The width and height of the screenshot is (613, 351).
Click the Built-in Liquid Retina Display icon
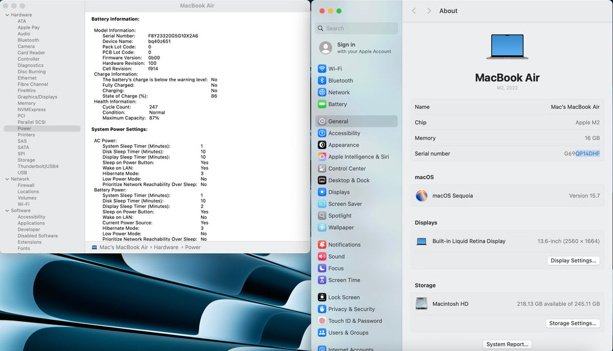click(422, 242)
